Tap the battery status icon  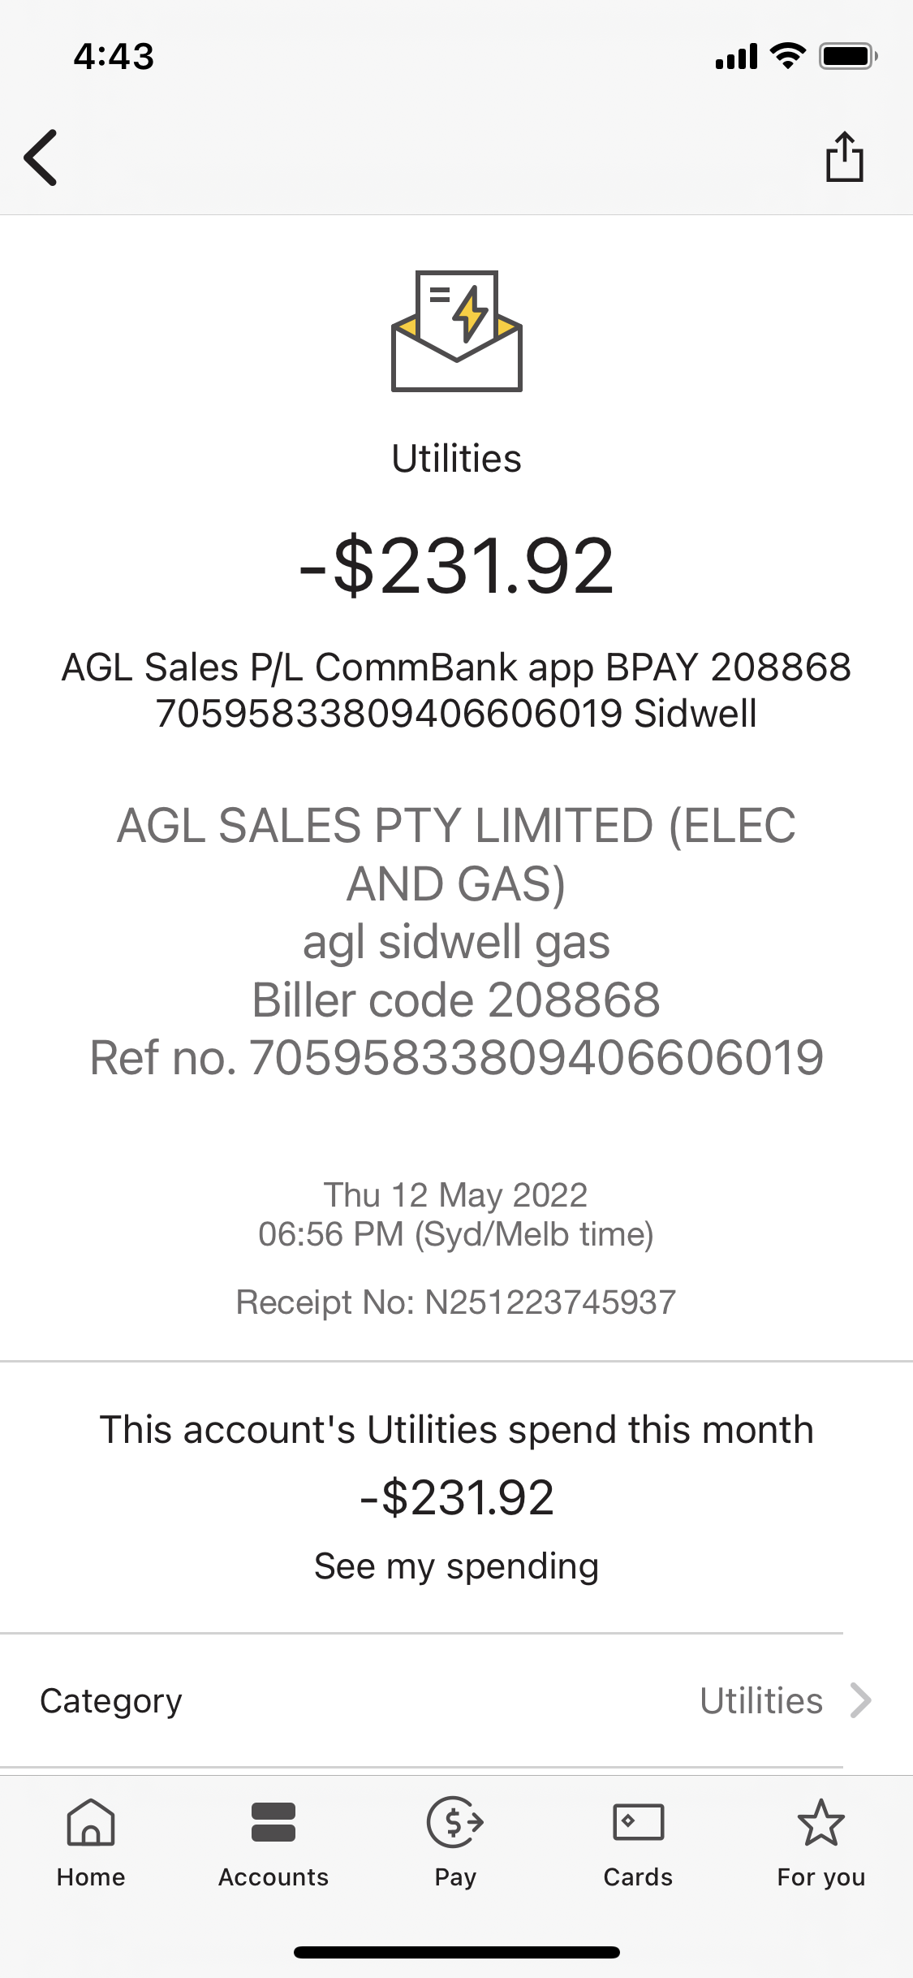pos(847,56)
